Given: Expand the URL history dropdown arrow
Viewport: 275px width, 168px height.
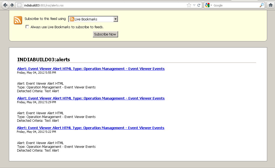Looking at the screenshot, I should (x=194, y=5).
